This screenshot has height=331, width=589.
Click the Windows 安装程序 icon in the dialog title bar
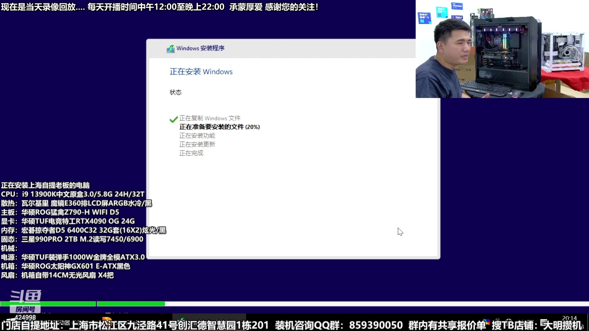click(171, 48)
